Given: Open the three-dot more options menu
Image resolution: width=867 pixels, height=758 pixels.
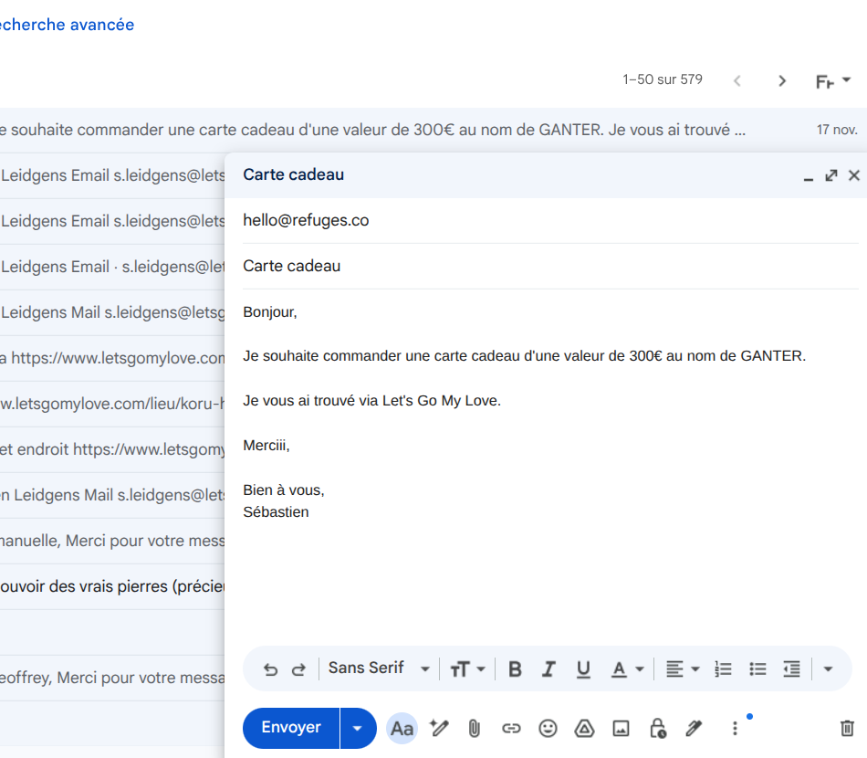Looking at the screenshot, I should click(x=735, y=728).
